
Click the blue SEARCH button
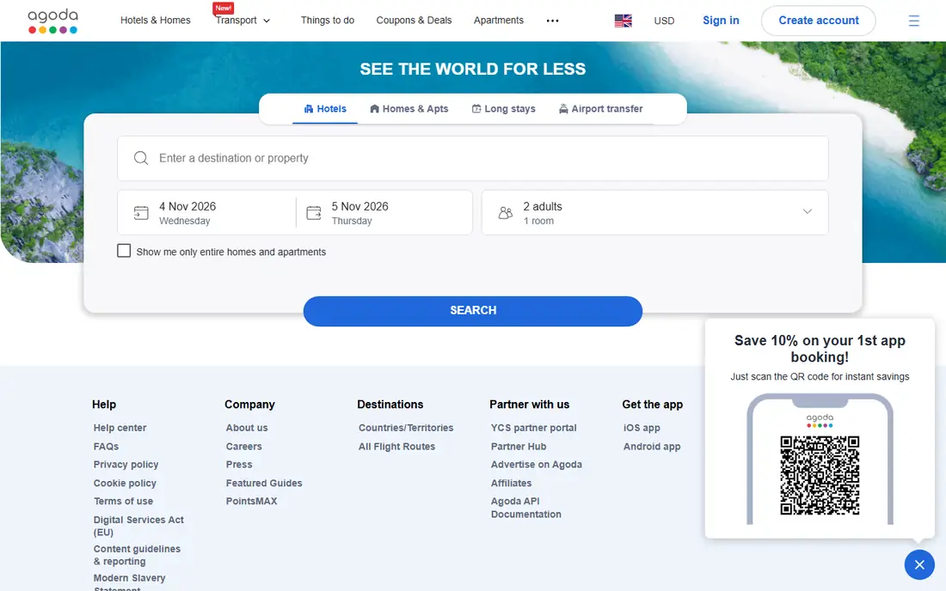tap(473, 311)
